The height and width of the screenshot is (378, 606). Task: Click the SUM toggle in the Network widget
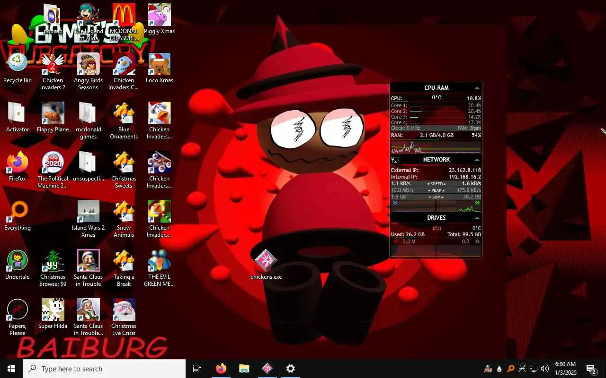tap(437, 197)
